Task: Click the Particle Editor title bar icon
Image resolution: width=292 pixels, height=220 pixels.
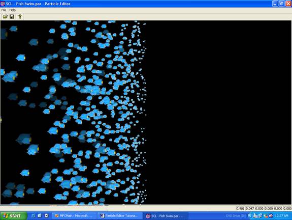Action: tap(3, 4)
